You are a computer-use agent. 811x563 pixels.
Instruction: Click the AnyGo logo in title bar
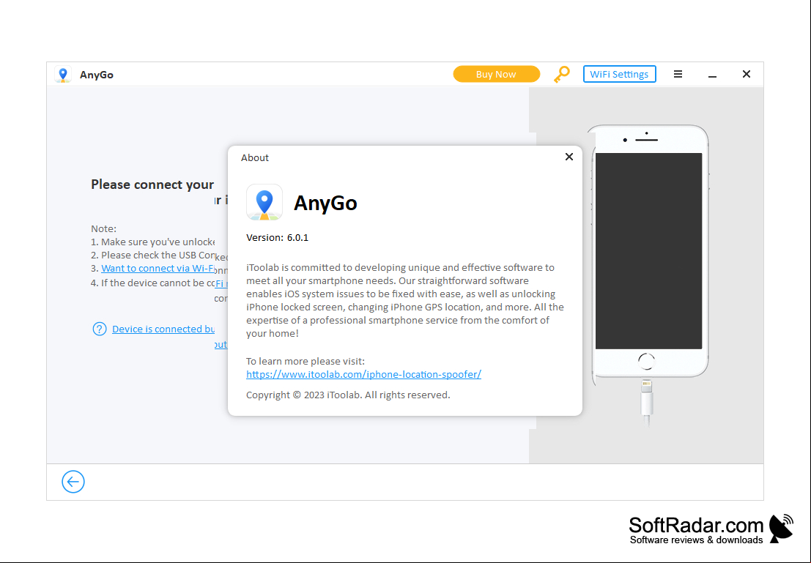[x=63, y=75]
